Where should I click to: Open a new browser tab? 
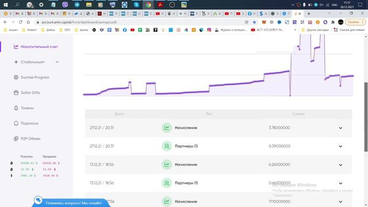309,14
